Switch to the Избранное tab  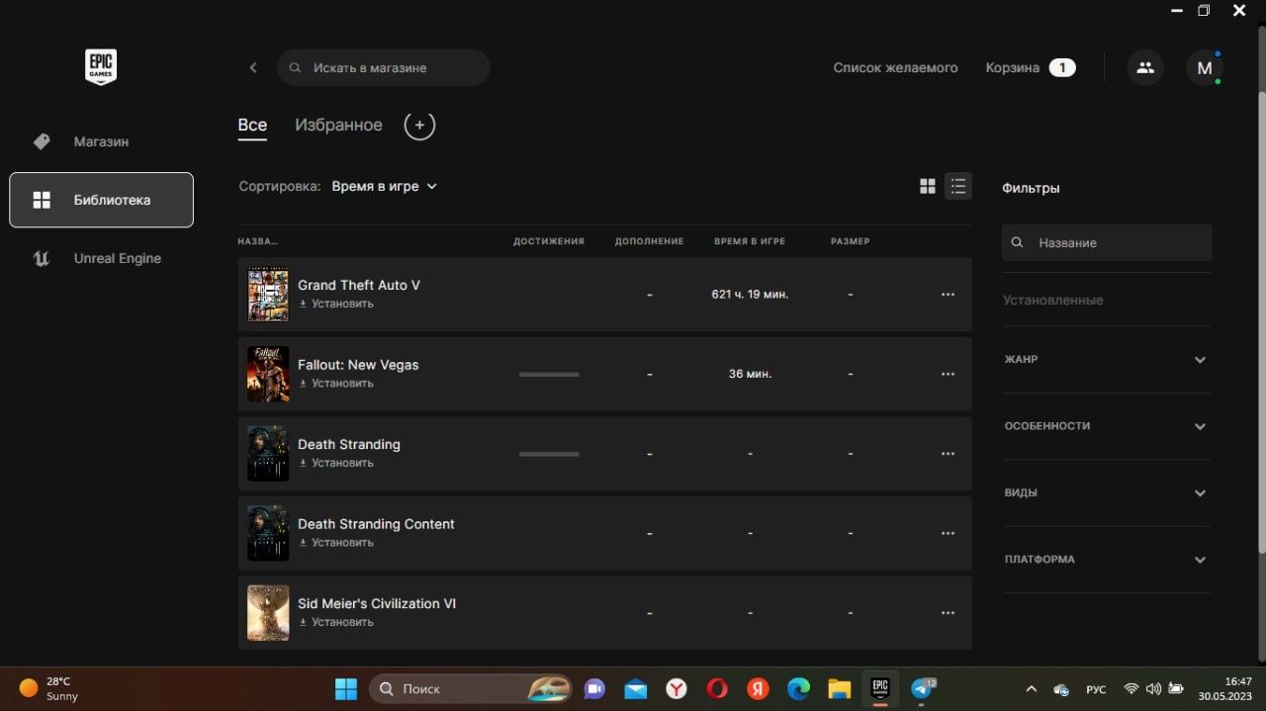click(x=338, y=126)
